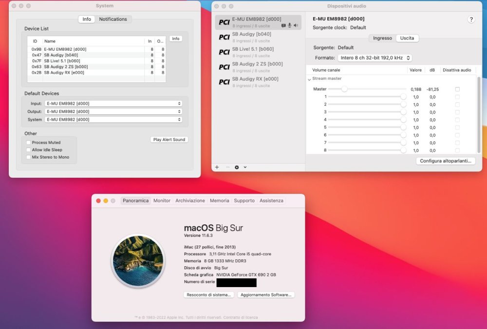Open the Archiviazione tab

[190, 201]
